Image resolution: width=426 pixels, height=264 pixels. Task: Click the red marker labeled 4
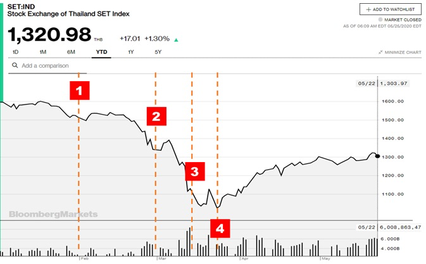pyautogui.click(x=220, y=229)
